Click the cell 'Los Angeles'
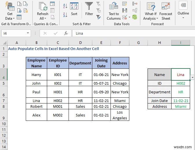195x150 pixels. (x=120, y=115)
